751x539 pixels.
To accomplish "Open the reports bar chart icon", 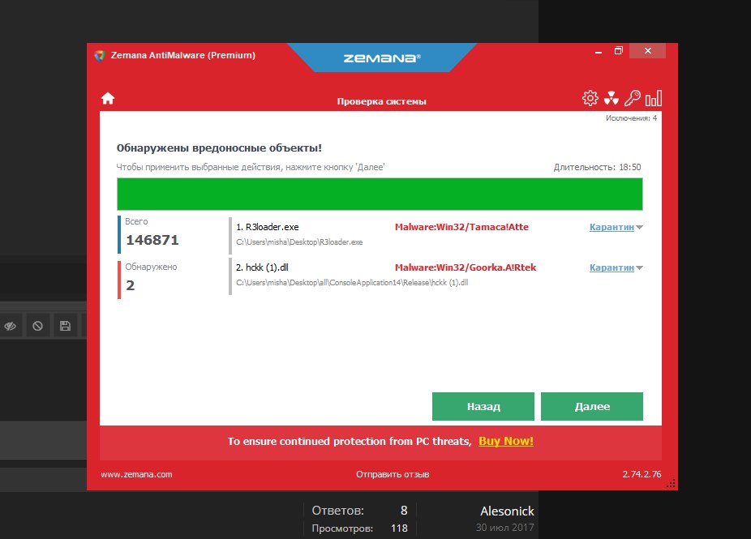I will (x=654, y=98).
